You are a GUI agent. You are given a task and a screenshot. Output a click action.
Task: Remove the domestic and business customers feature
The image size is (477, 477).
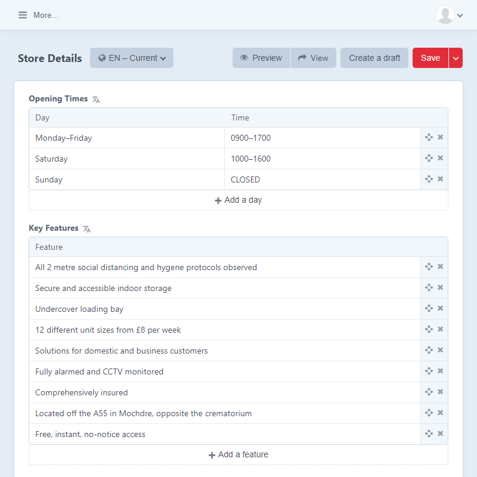[440, 350]
